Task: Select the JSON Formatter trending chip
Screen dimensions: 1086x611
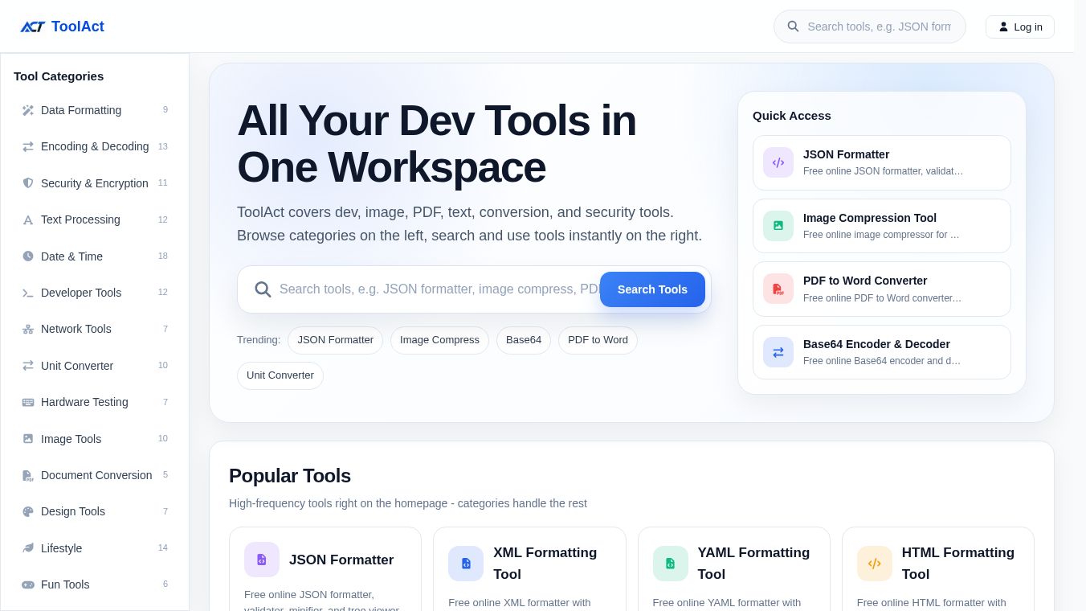Action: [335, 340]
